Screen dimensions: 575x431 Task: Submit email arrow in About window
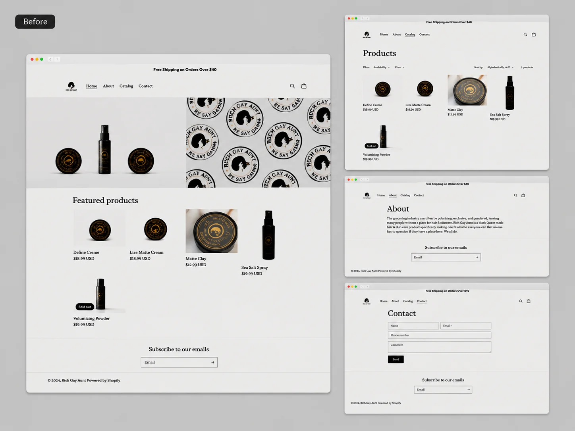click(x=477, y=258)
